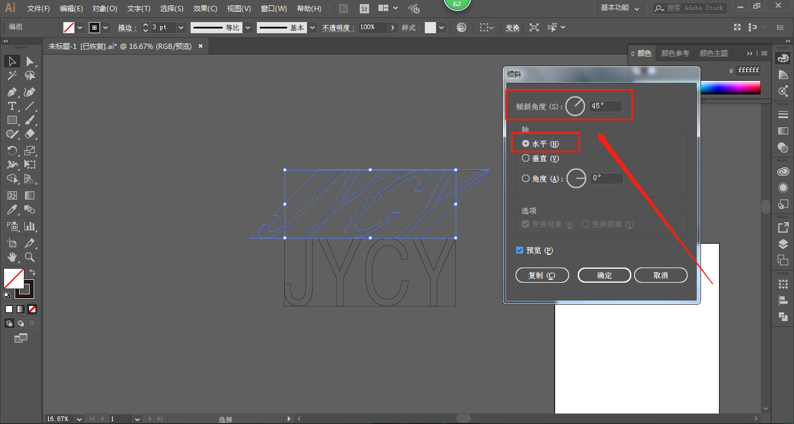Click the 不透明度 link in control bar
Image resolution: width=794 pixels, height=424 pixels.
click(x=338, y=27)
